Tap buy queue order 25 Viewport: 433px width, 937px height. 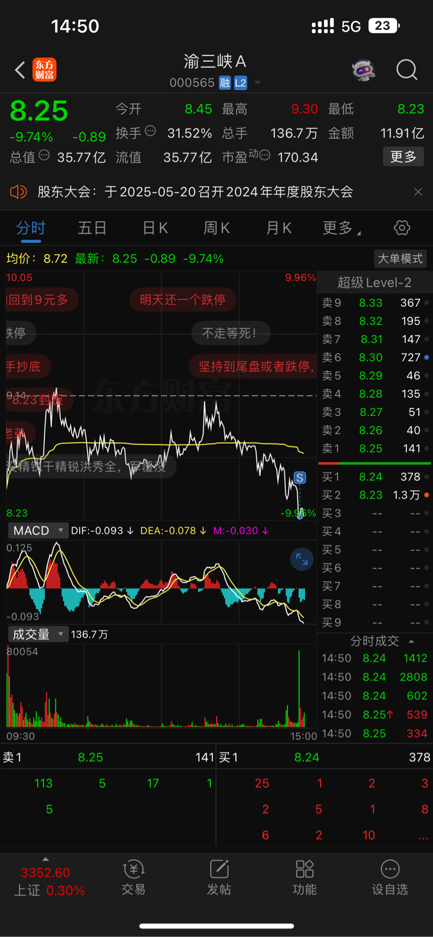pyautogui.click(x=262, y=783)
